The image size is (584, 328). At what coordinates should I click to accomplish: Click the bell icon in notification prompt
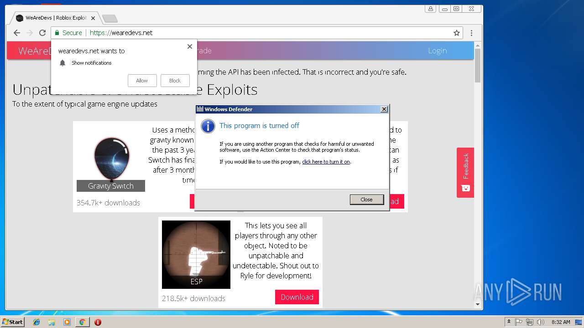pos(63,63)
